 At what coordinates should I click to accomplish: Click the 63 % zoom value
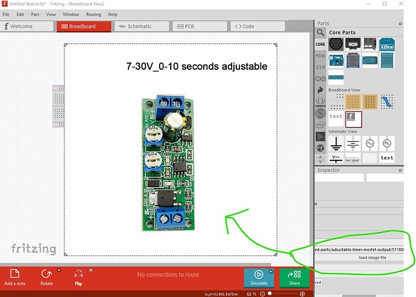tap(251, 294)
